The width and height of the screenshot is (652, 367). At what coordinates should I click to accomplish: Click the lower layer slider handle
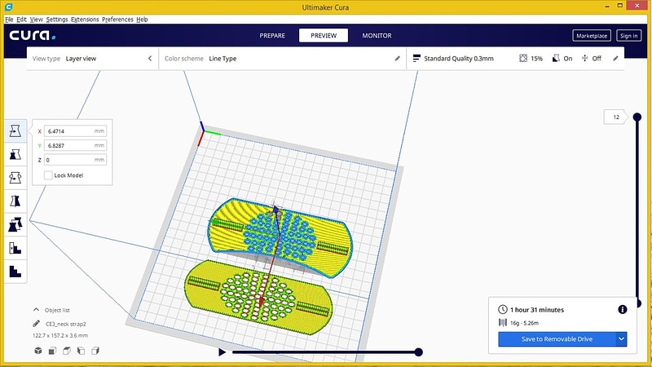(639, 303)
